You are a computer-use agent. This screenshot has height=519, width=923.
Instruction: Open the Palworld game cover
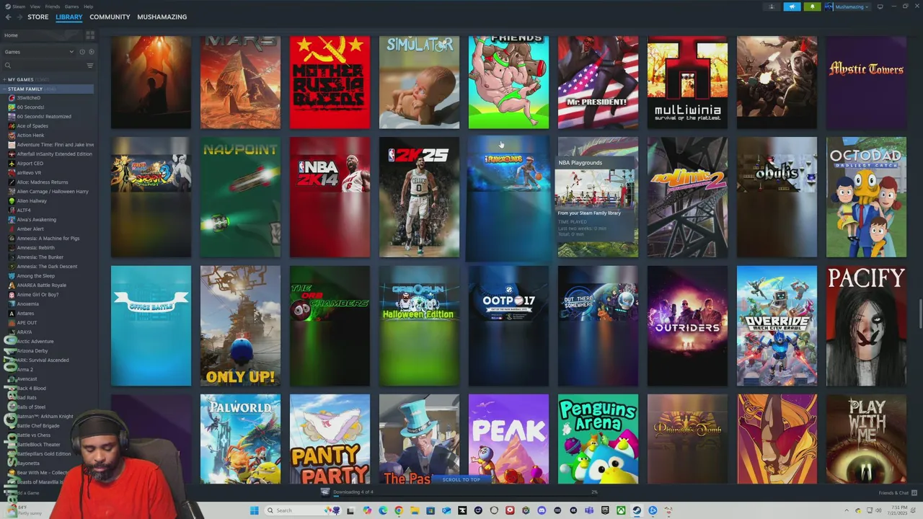tap(240, 439)
